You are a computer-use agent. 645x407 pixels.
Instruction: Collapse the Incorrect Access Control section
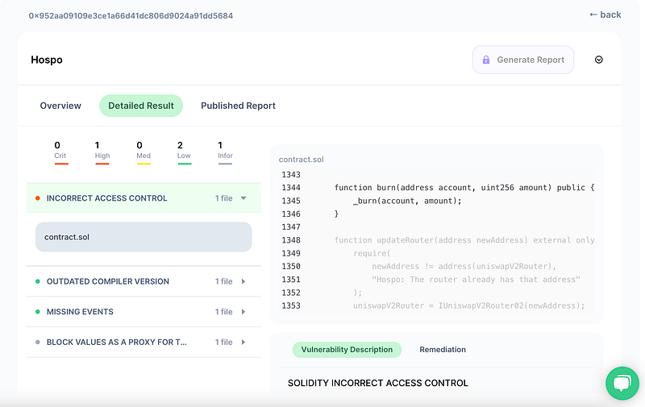[243, 198]
